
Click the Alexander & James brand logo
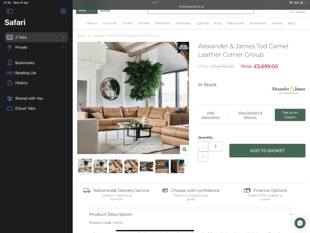tap(288, 89)
